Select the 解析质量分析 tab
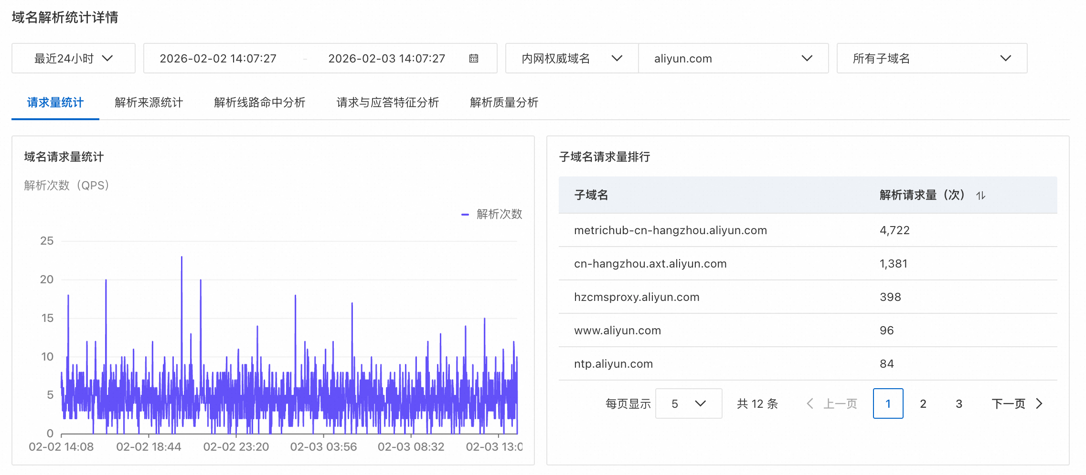 click(x=504, y=103)
